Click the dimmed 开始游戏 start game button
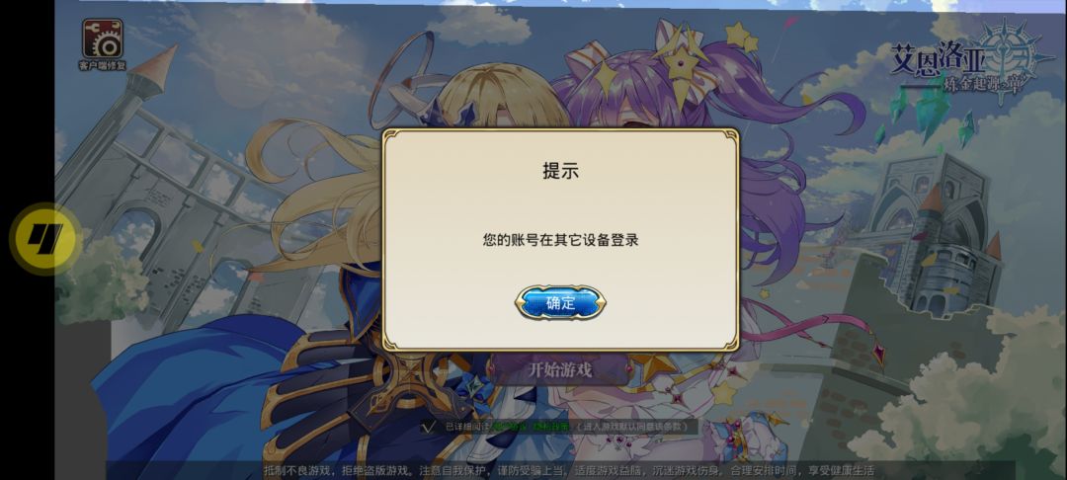 click(x=560, y=369)
